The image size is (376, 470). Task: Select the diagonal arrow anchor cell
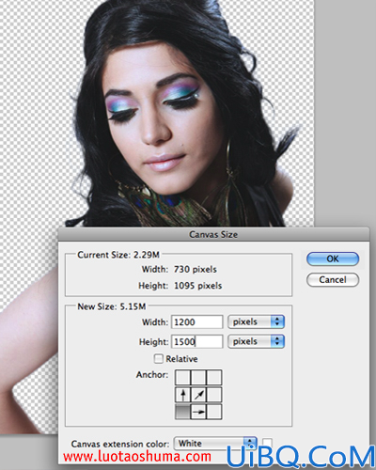pos(198,395)
